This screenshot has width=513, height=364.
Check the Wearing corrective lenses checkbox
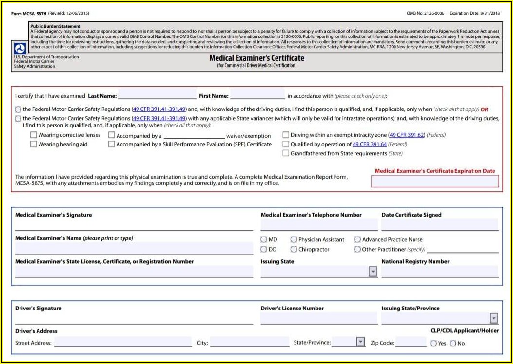click(x=34, y=135)
